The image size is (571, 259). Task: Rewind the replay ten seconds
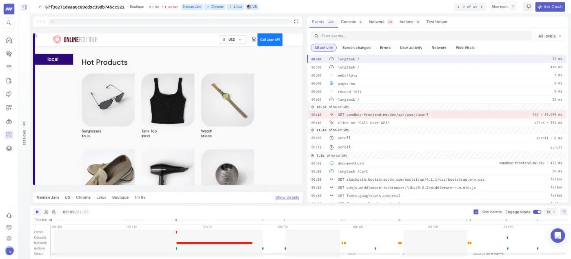coord(46,212)
